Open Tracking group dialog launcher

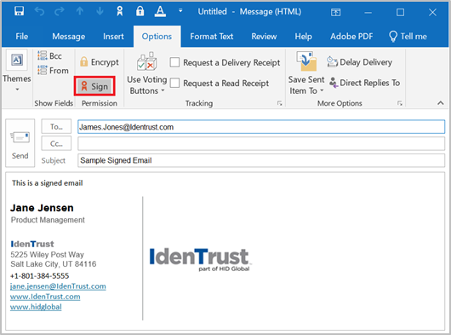click(280, 103)
